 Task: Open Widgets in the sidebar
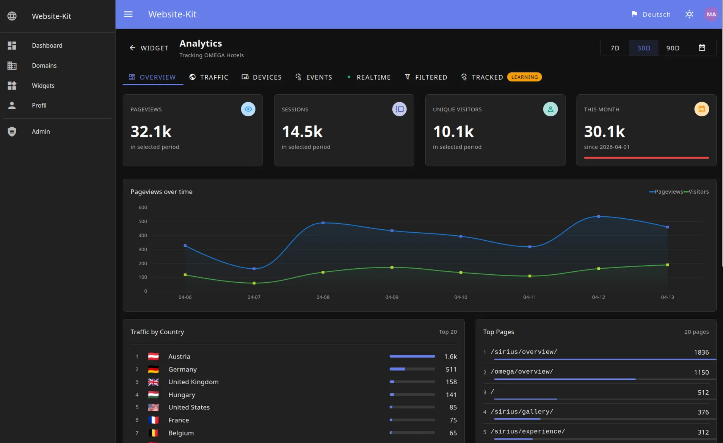coord(58,86)
